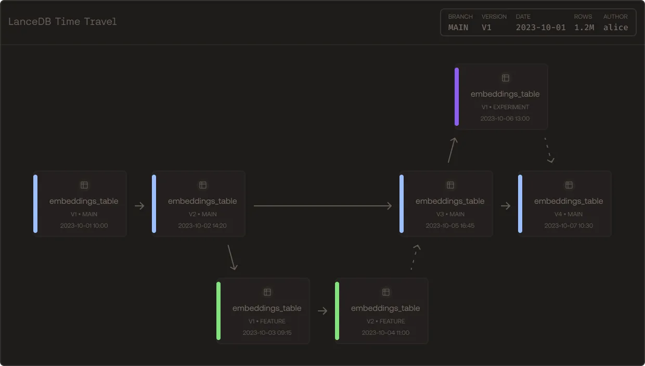Open the V1 FEATURE version card's name
The height and width of the screenshot is (366, 645).
(x=267, y=308)
